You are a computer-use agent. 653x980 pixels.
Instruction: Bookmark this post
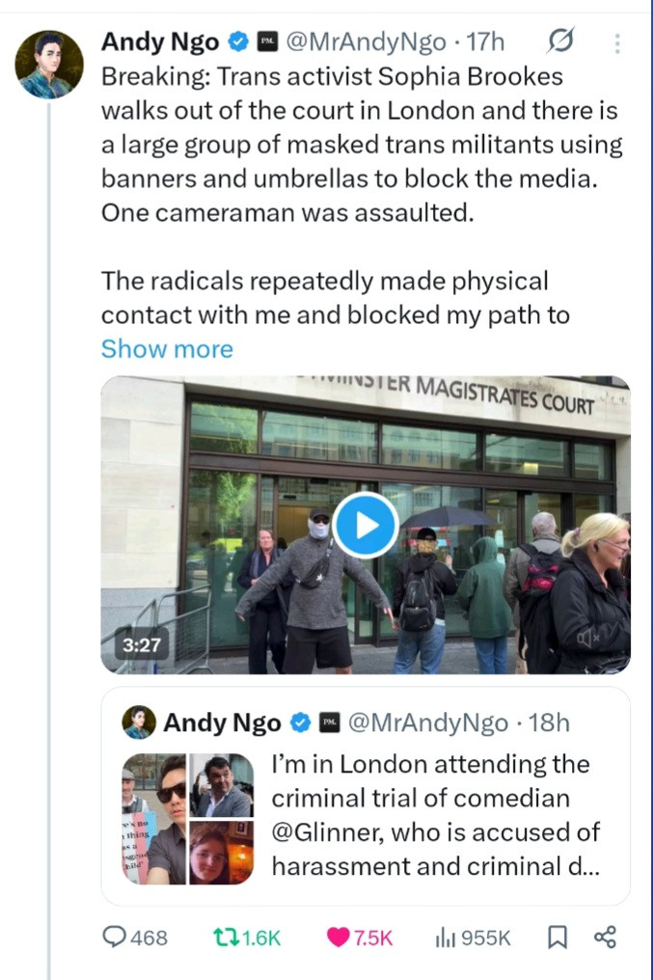(558, 937)
